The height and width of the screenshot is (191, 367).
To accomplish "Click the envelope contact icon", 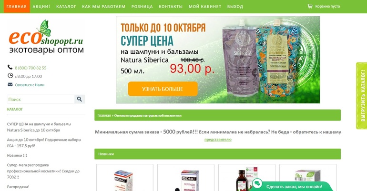I will click(x=10, y=84).
